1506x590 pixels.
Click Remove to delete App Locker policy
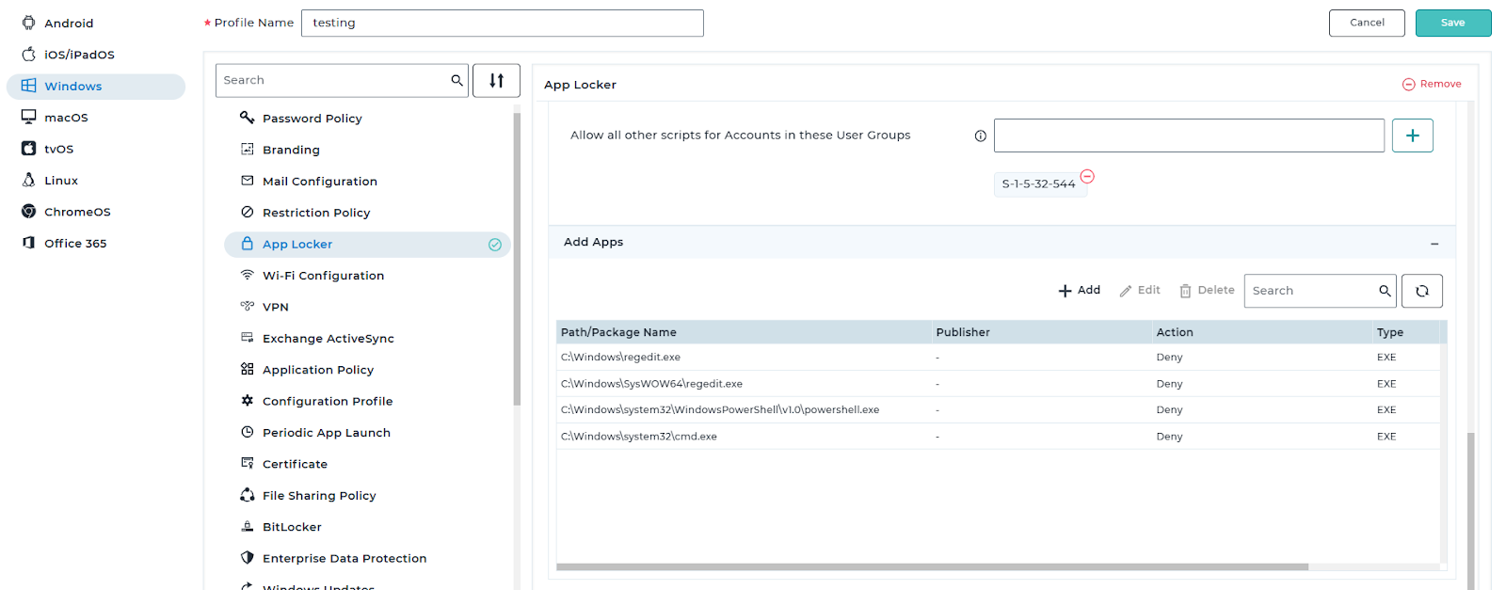(1432, 85)
